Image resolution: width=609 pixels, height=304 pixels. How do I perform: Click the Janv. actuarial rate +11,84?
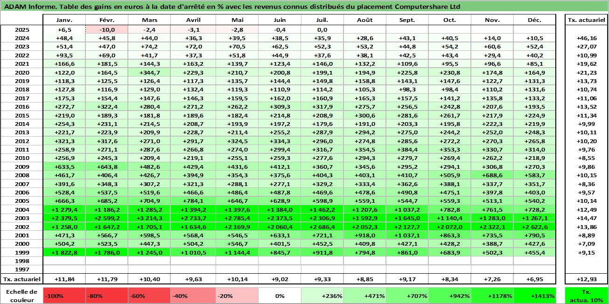click(x=64, y=279)
